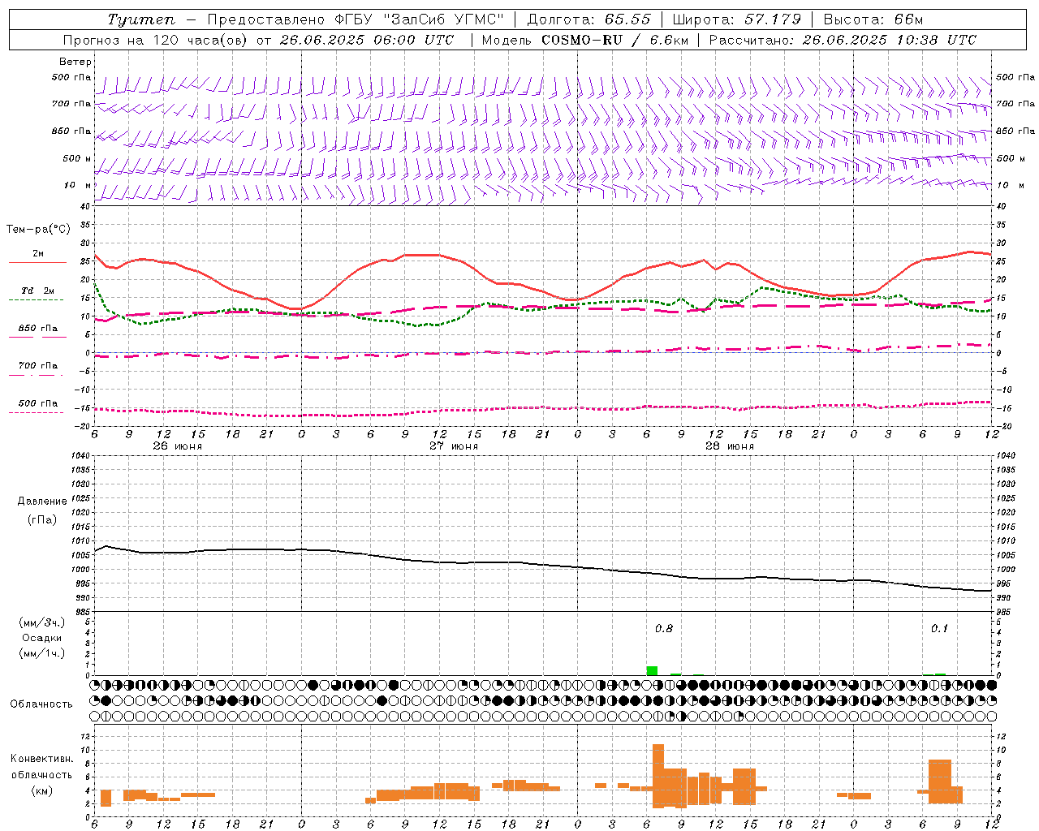
Task: Click the tall green precipitation bar under 0.8
Action: 652,670
